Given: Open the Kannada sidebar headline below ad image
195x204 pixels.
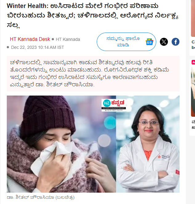Looking at the screenshot, I should click(193, 125).
